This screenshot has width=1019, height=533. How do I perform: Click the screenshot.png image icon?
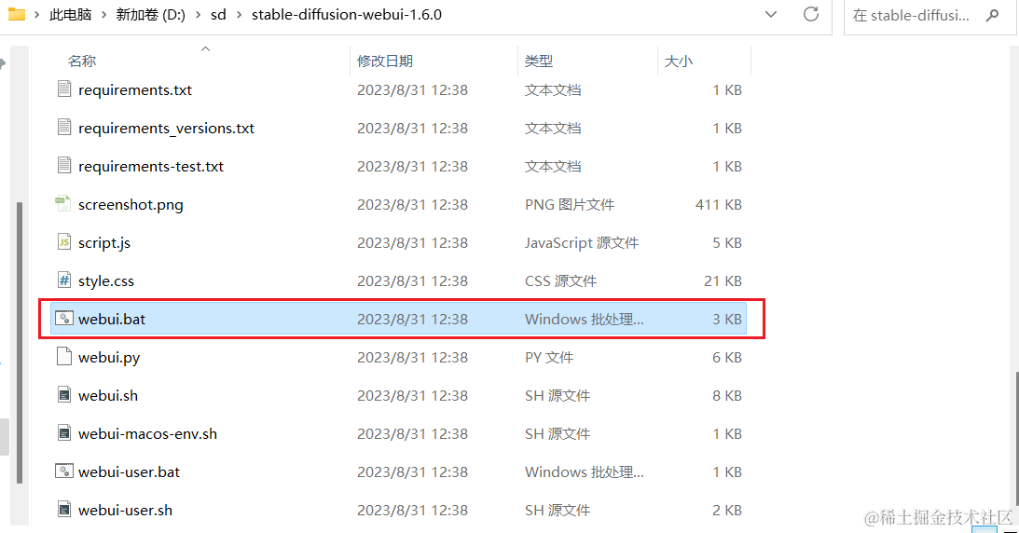[63, 204]
